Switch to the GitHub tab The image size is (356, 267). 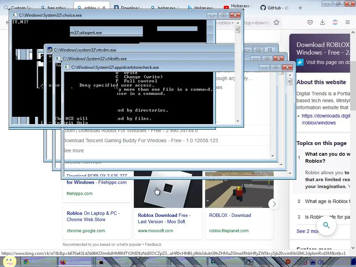click(x=275, y=8)
